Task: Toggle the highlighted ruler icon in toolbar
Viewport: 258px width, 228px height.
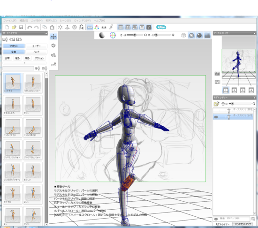Action: (x=90, y=27)
